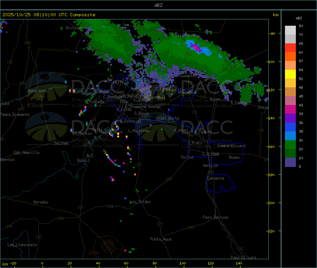The width and height of the screenshot is (317, 268).
Task: Select the royal blue 36 dBZ legend swatch
Action: tap(290, 127)
